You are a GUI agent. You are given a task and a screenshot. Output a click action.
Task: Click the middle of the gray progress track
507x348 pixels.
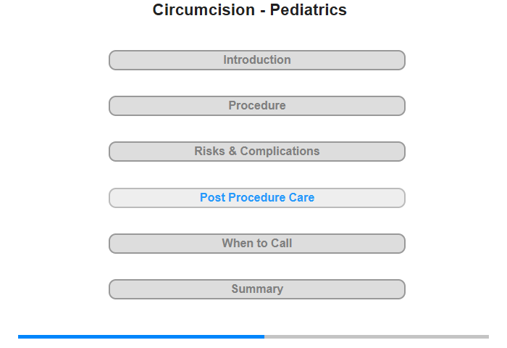click(x=377, y=336)
